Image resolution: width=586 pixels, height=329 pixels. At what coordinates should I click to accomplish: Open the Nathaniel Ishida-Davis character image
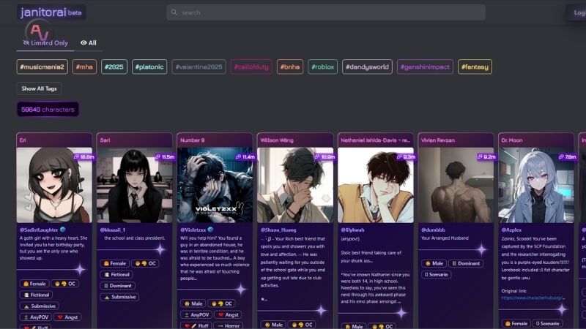376,185
